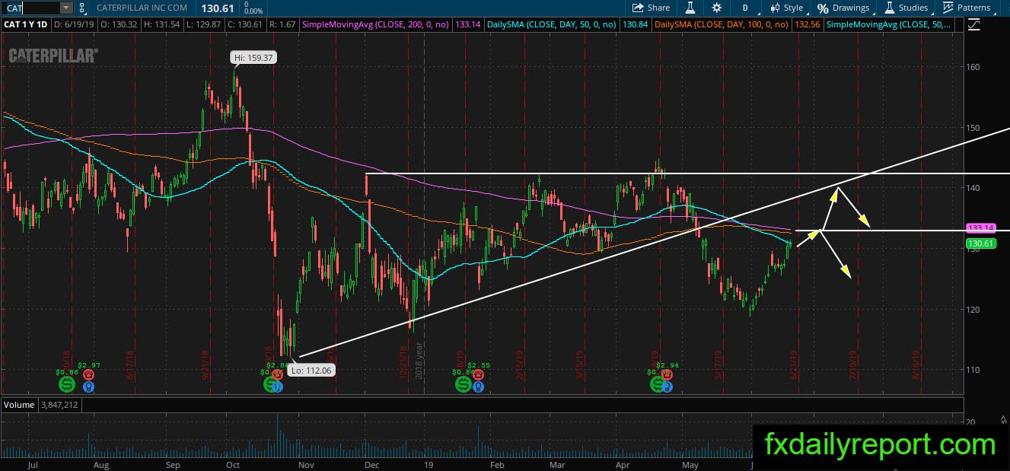Open chart settings gear icon
This screenshot has width=1010, height=471.
(716, 8)
